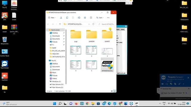
Task: Select the badal folder in sidebar
Action: point(54,48)
